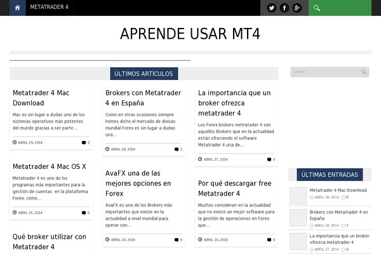This screenshot has height=254, width=381.
Task: Open sidebar link Metatrader 4 Mac Download
Action: [x=338, y=190]
